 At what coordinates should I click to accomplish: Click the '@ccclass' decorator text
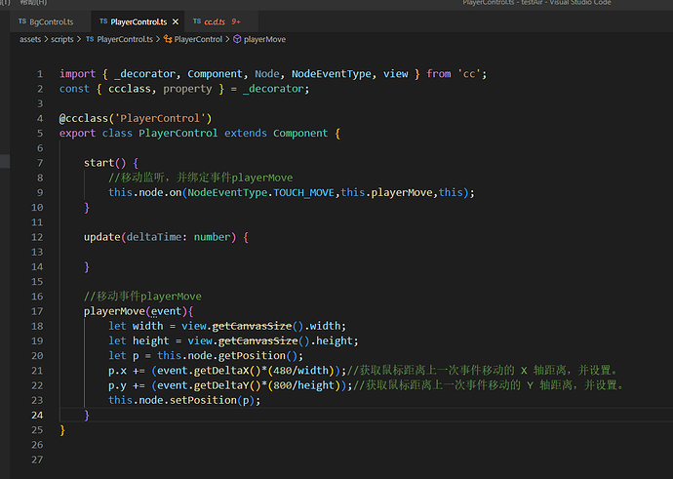83,118
